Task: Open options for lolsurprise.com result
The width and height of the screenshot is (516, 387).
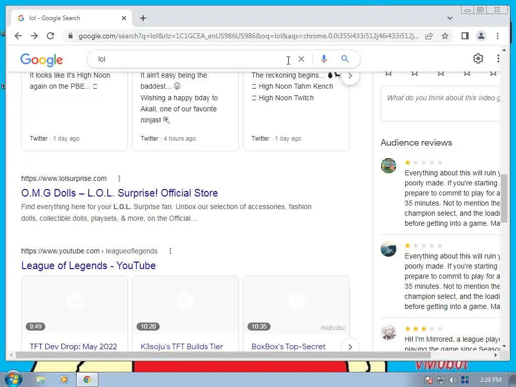Action: pos(119,178)
